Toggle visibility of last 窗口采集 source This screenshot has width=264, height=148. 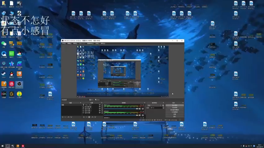100,113
